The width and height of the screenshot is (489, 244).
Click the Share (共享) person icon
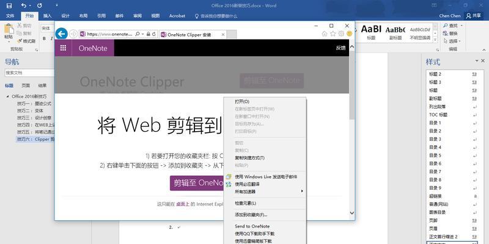468,16
